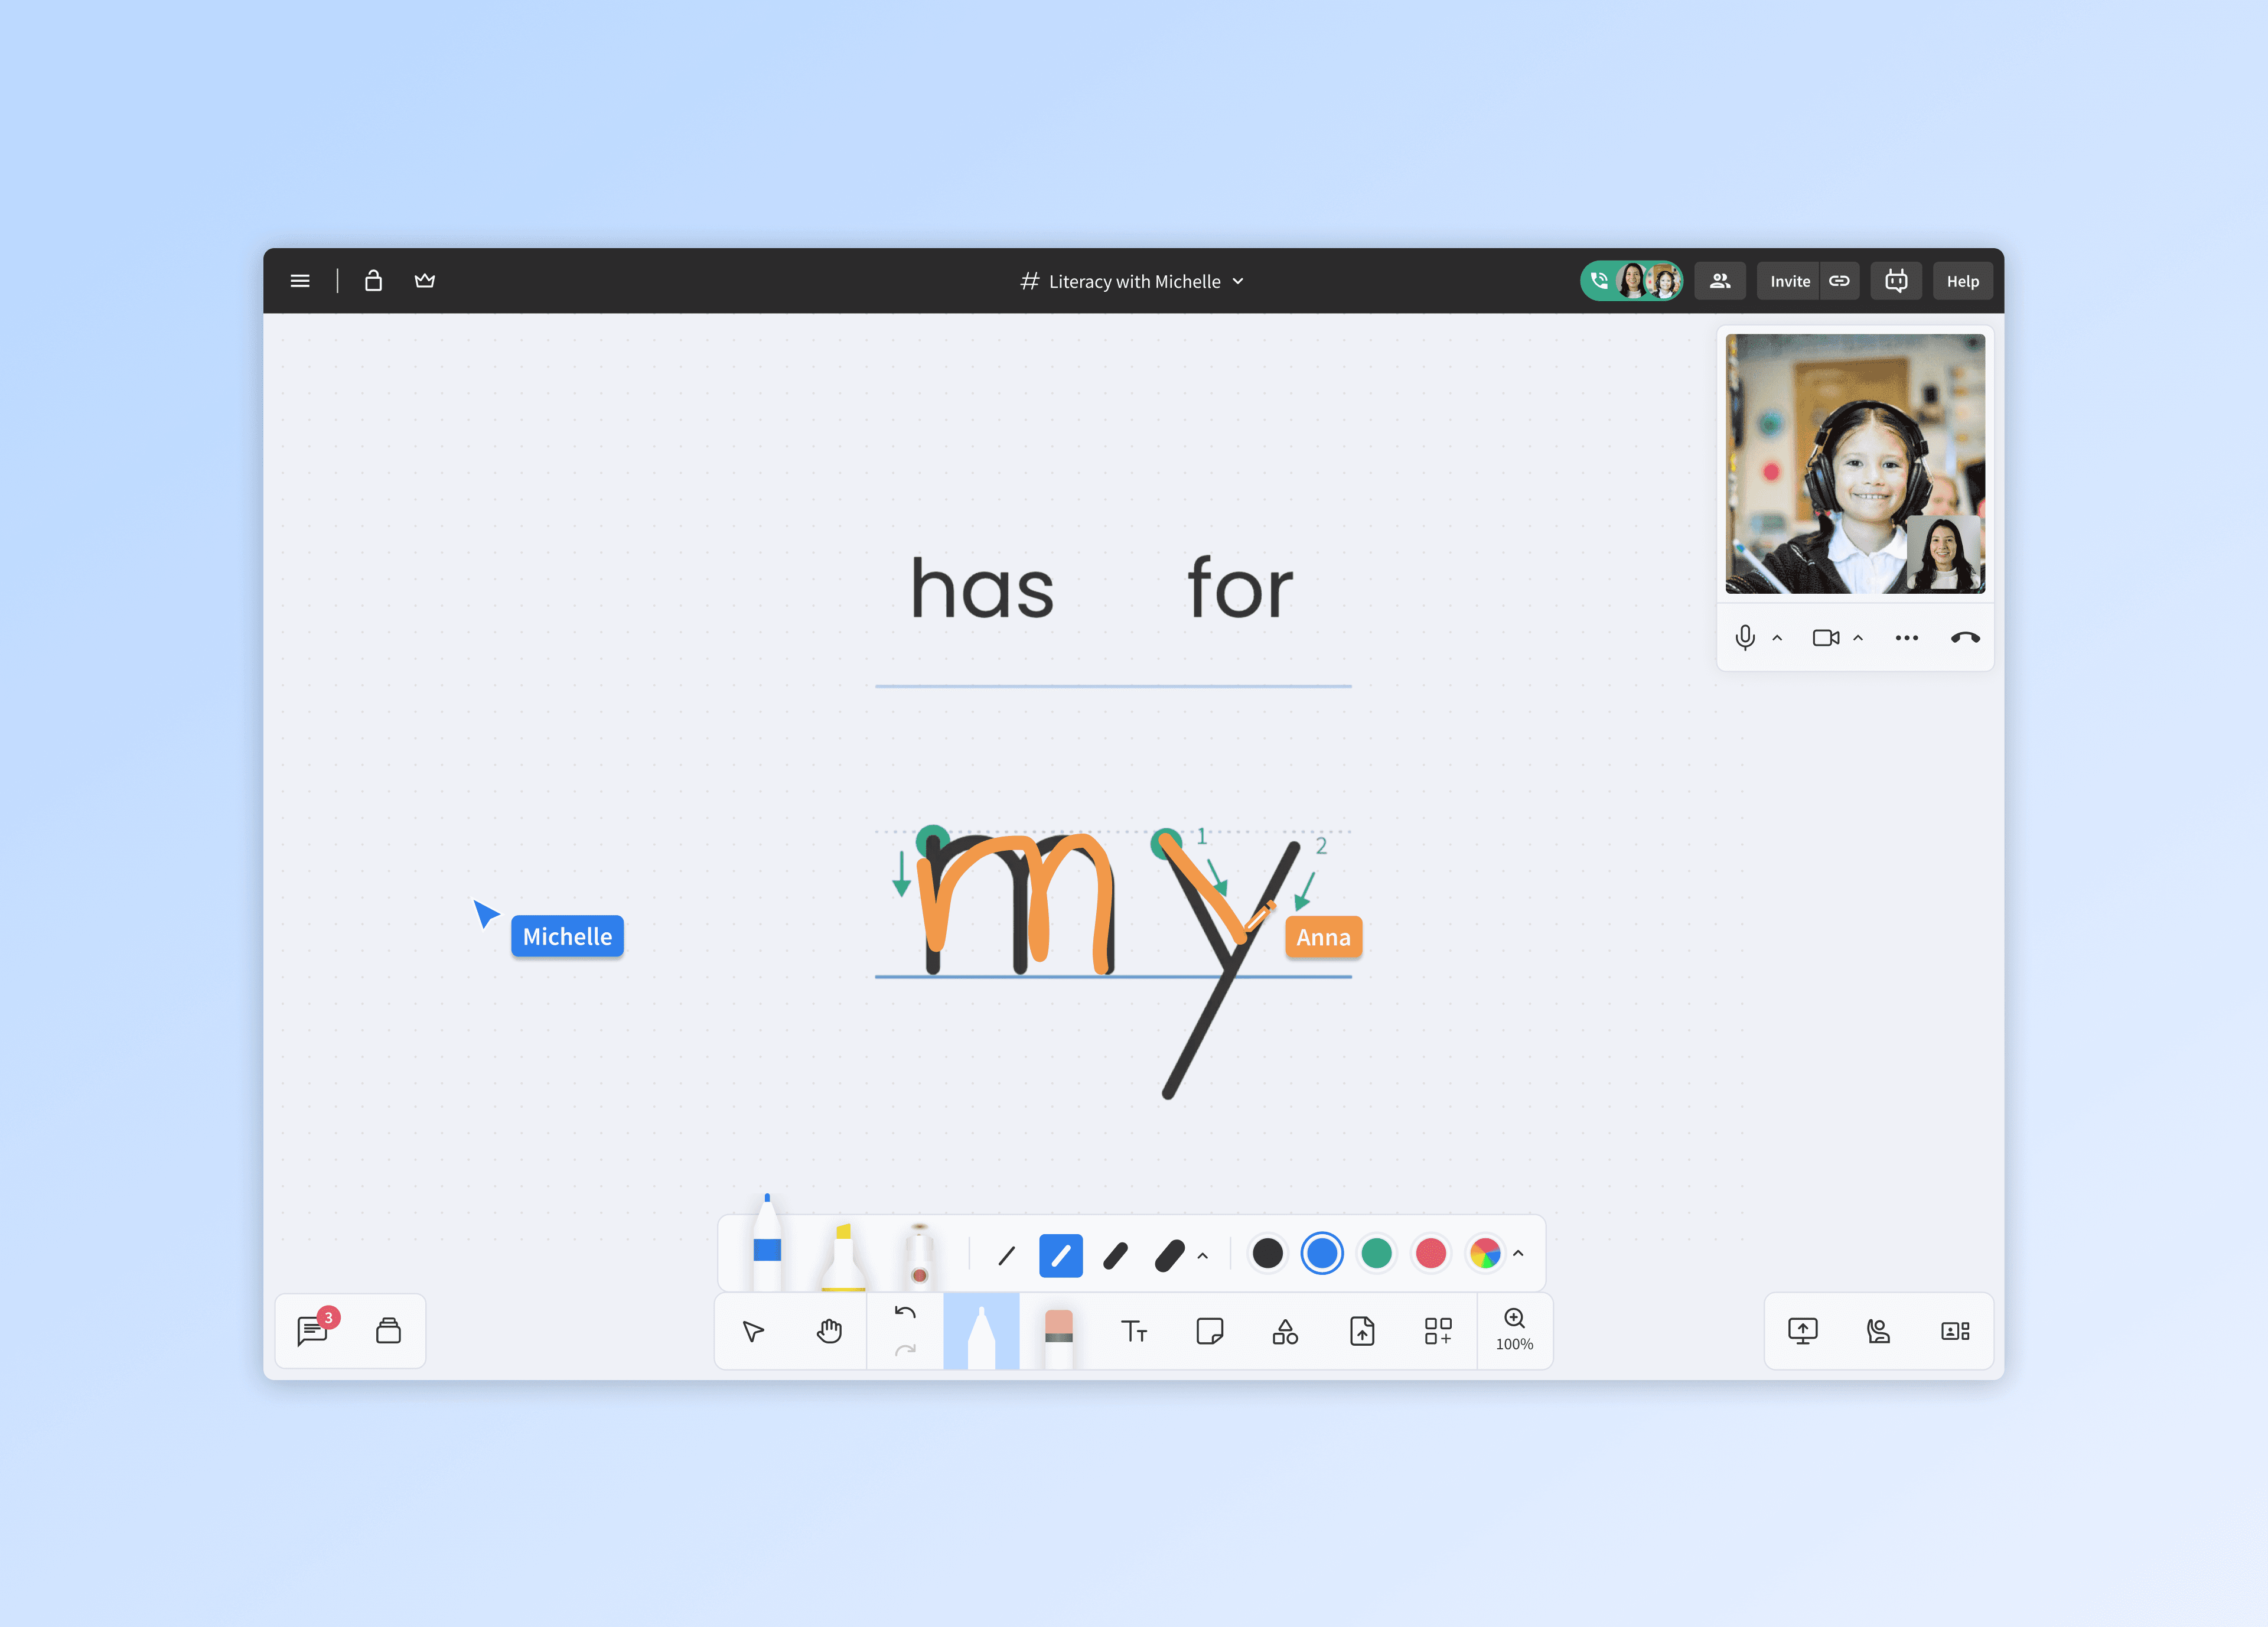Choose the sticky note tool

[x=1209, y=1331]
